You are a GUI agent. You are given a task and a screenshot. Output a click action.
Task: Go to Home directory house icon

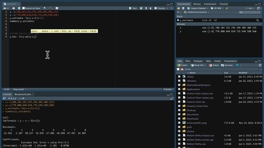[182, 69]
